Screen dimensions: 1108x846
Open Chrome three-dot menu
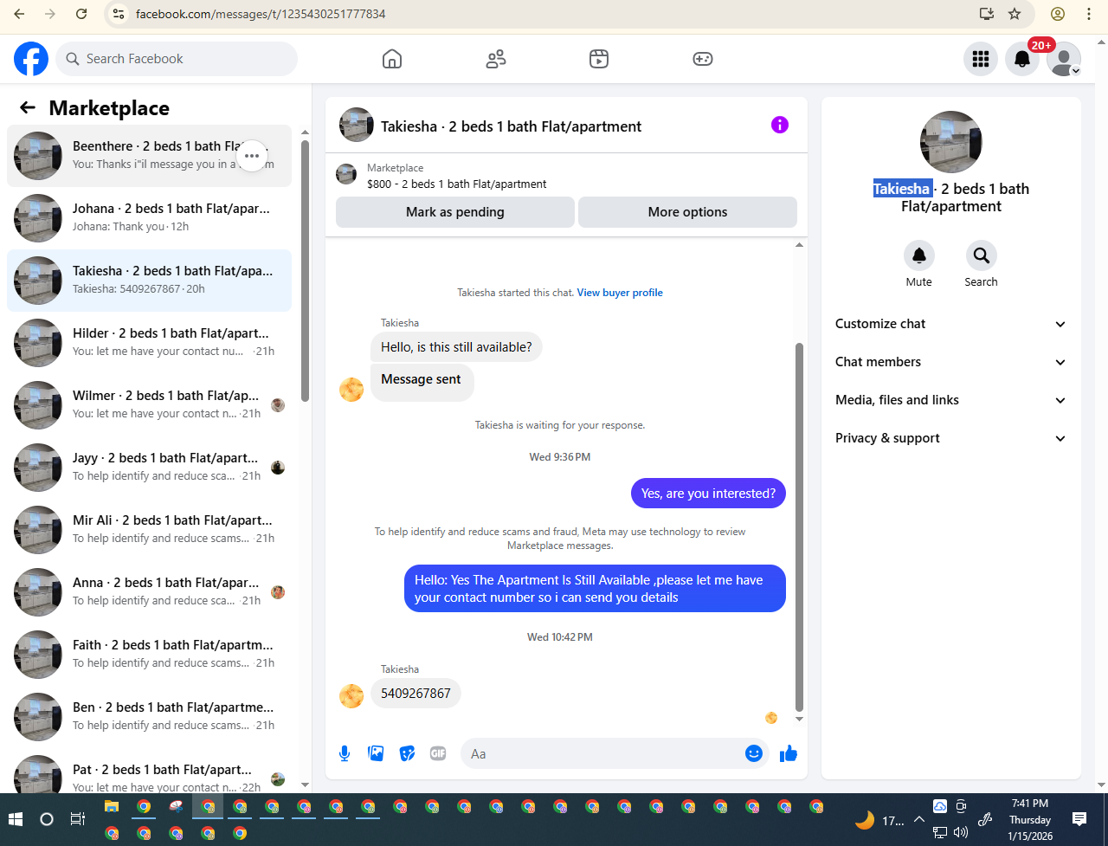pos(1089,14)
